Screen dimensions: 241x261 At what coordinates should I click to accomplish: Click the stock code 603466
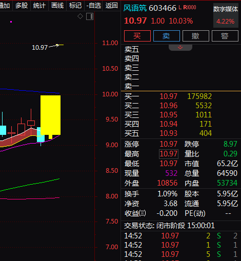tap(163, 8)
